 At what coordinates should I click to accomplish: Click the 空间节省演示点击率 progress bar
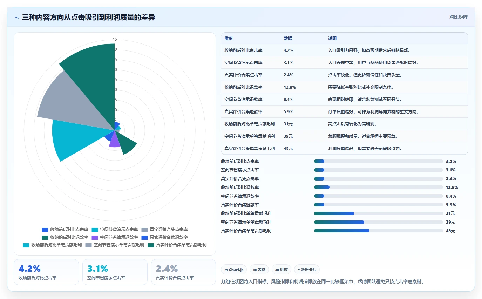point(379,170)
